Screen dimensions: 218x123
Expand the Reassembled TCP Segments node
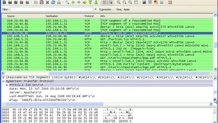click(3, 78)
